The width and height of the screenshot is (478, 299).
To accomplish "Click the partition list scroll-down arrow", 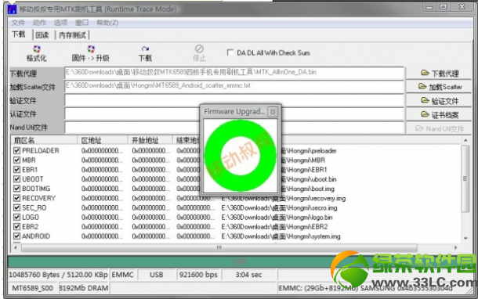I will 465,238.
